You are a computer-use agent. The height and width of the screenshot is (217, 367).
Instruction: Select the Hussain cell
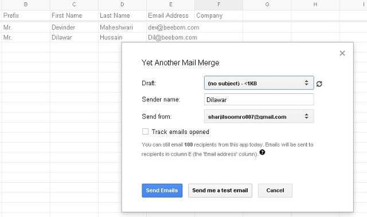pyautogui.click(x=122, y=37)
